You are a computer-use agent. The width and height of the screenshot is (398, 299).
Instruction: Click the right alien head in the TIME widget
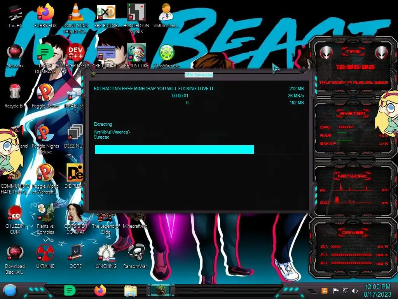click(381, 53)
